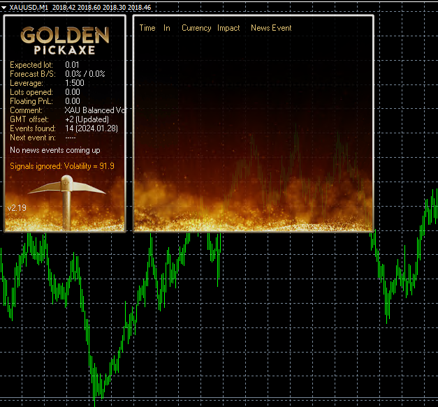The height and width of the screenshot is (407, 438).
Task: Select the GMT offset value +2 (Updated)
Action: pyautogui.click(x=87, y=119)
